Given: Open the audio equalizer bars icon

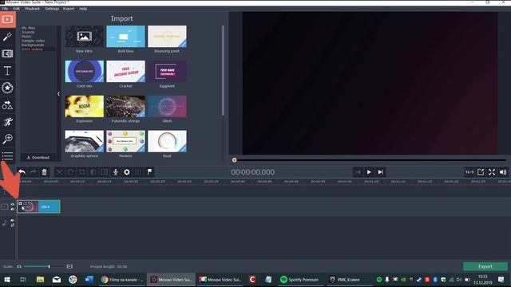Looking at the screenshot, I should [x=138, y=172].
